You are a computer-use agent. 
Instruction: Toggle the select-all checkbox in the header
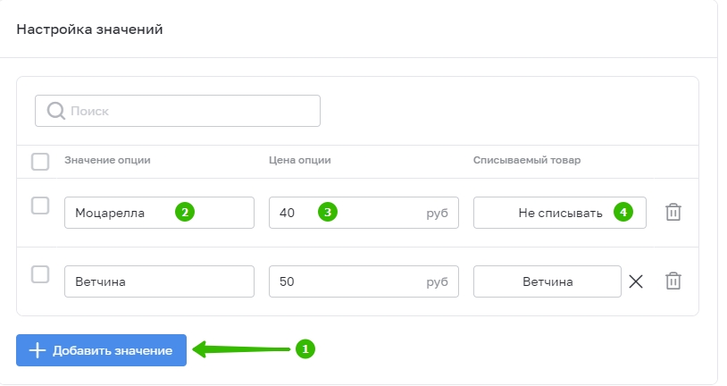tap(40, 162)
